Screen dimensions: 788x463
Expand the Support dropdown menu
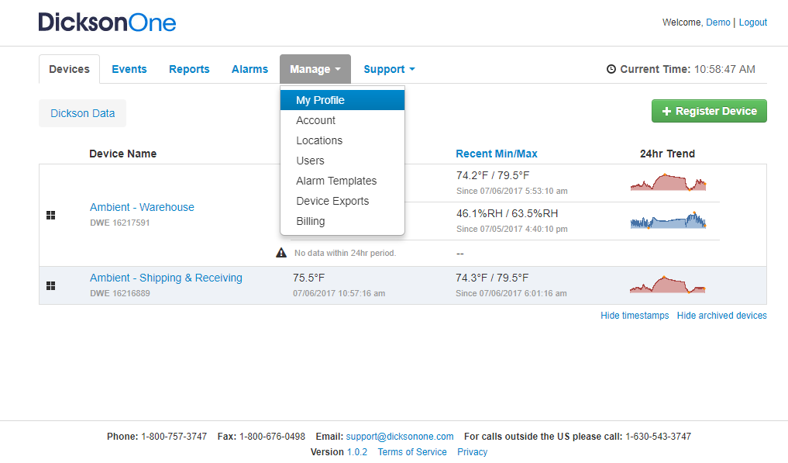pyautogui.click(x=389, y=69)
